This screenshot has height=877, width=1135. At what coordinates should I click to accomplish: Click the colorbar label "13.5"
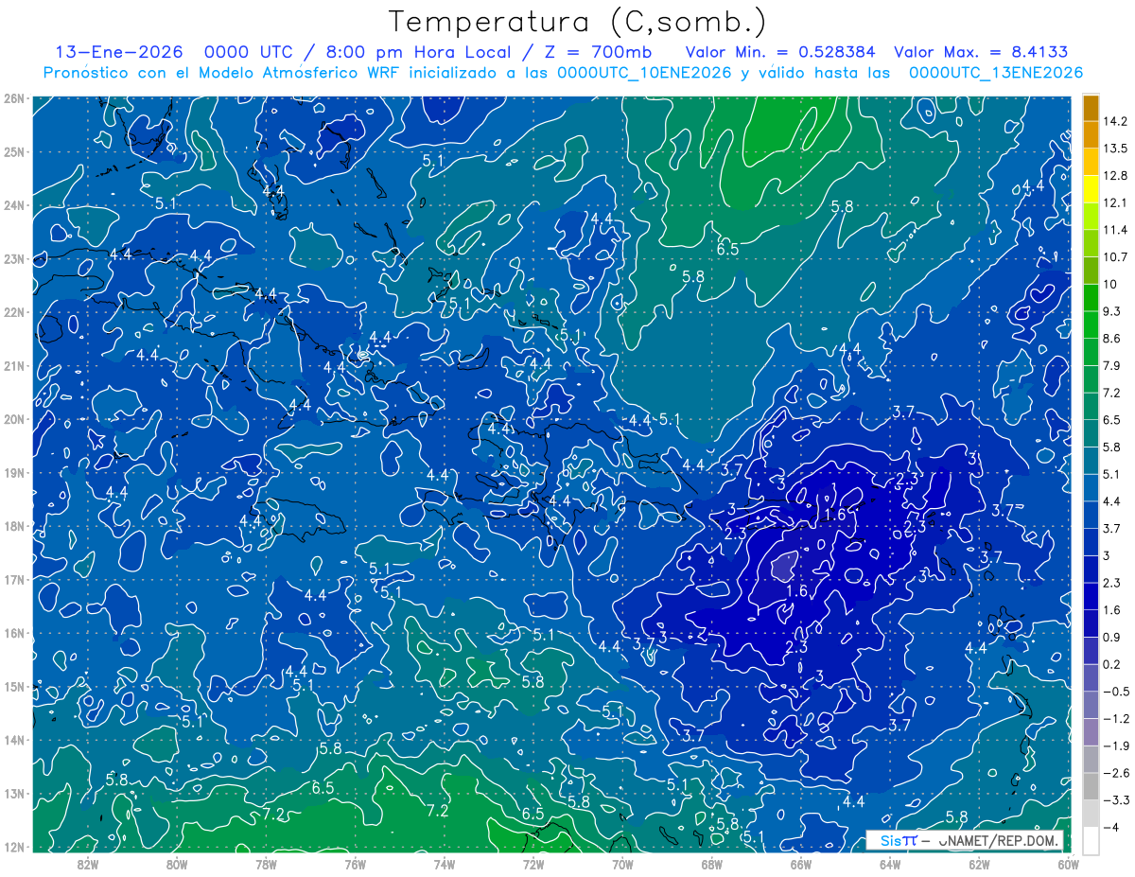coord(1116,149)
